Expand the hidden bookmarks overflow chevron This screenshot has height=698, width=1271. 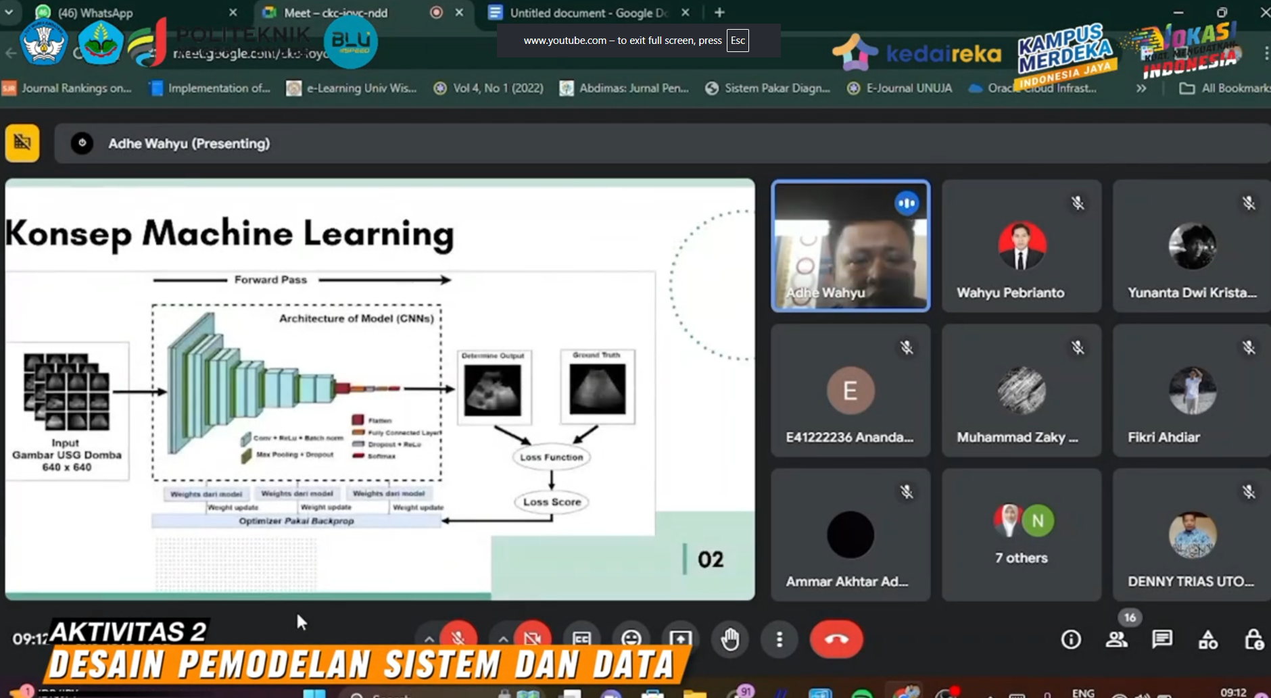click(x=1141, y=89)
